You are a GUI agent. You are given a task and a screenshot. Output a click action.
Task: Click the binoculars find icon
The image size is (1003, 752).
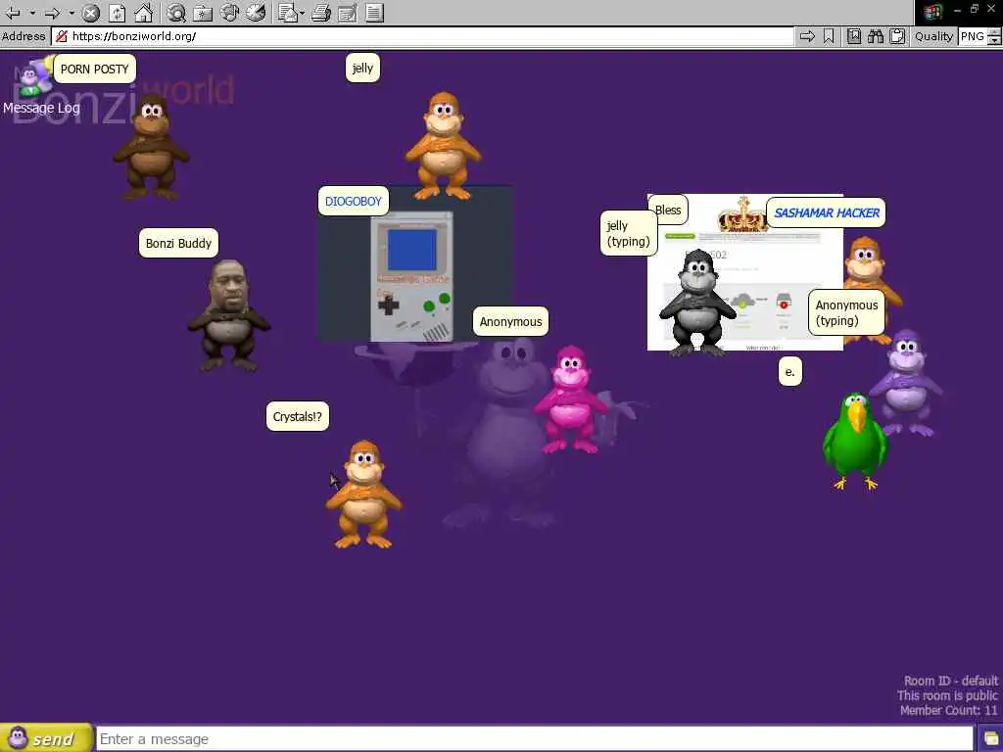pyautogui.click(x=876, y=36)
